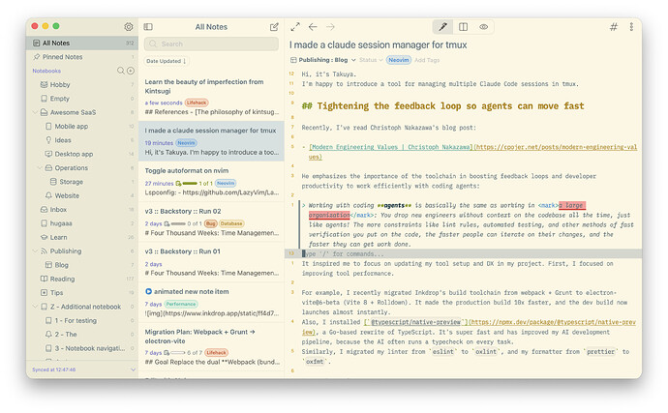Click Add Tags field
This screenshot has height=413, width=668.
pyautogui.click(x=427, y=60)
